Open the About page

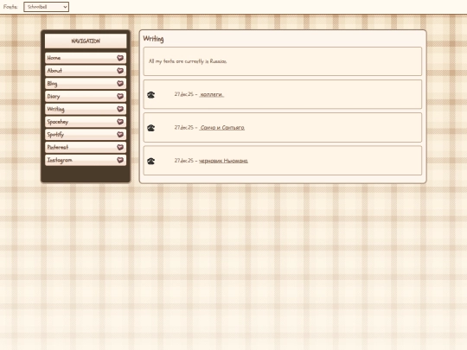86,71
